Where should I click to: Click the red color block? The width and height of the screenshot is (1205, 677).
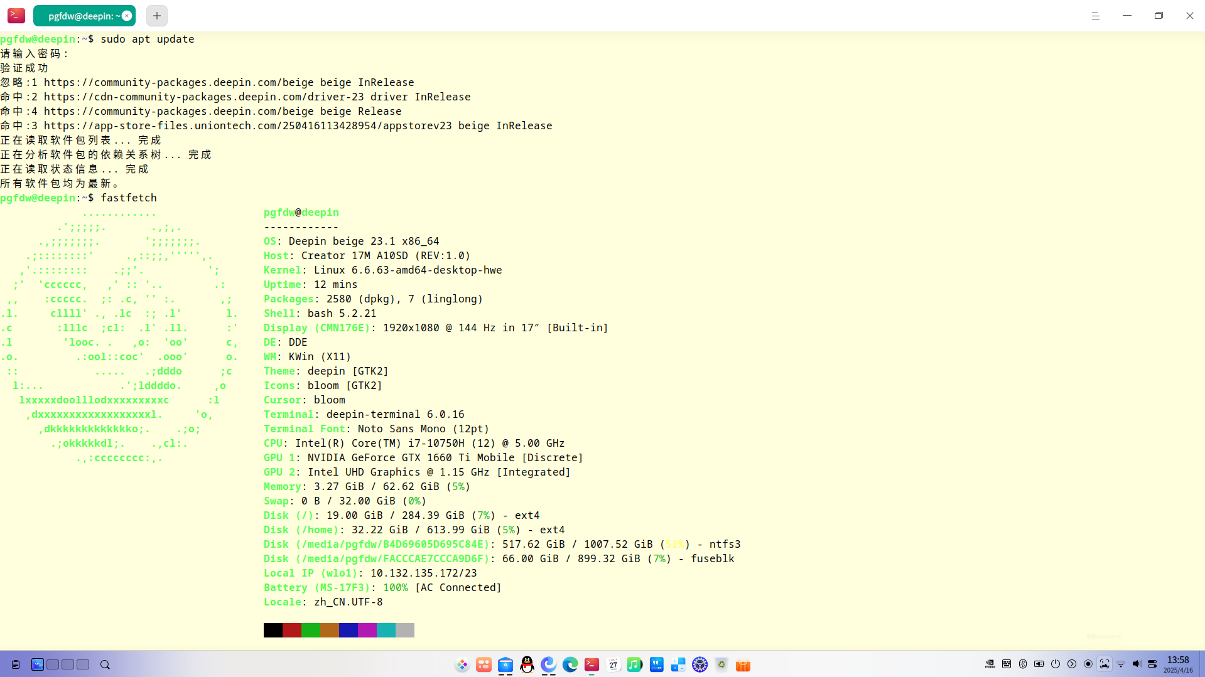(x=292, y=630)
